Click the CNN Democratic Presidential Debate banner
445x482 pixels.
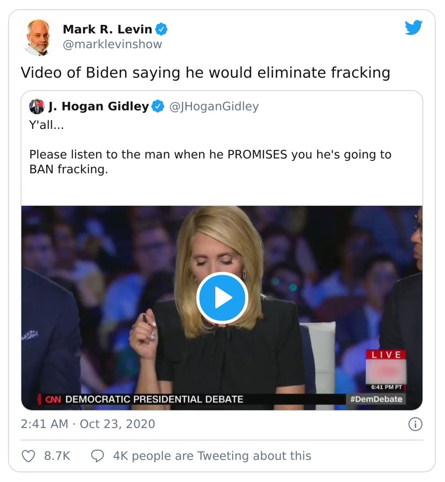[145, 399]
